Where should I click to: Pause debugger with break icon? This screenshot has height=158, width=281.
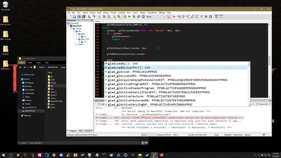[206, 17]
